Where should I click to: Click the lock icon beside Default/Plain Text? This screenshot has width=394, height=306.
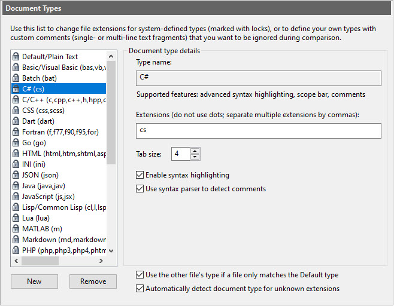click(x=17, y=57)
